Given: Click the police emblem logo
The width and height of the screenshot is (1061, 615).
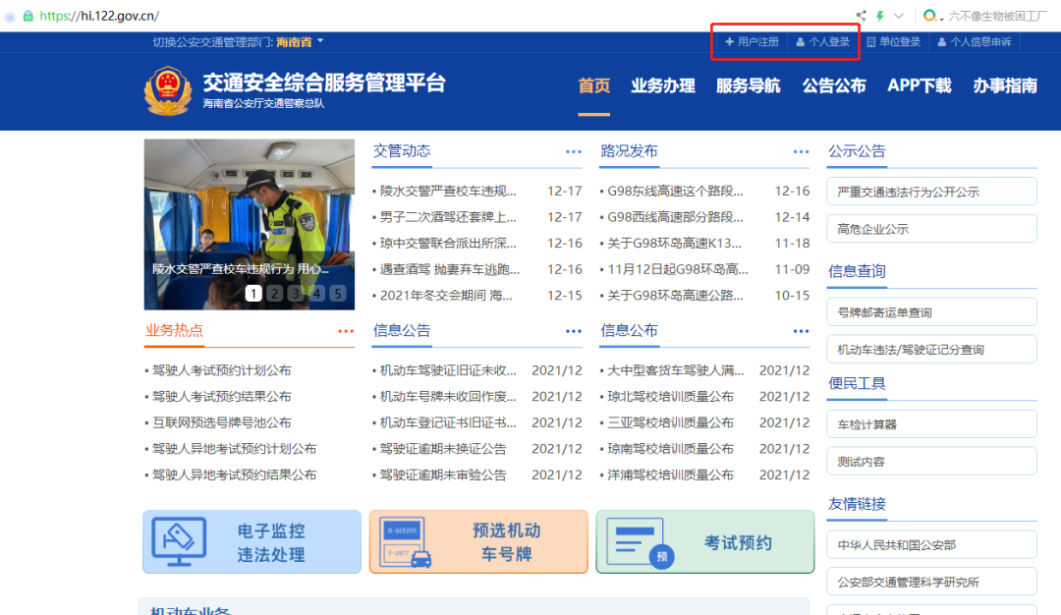Looking at the screenshot, I should tap(167, 89).
